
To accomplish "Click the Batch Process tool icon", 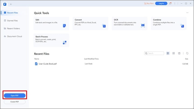I will coord(65,42).
